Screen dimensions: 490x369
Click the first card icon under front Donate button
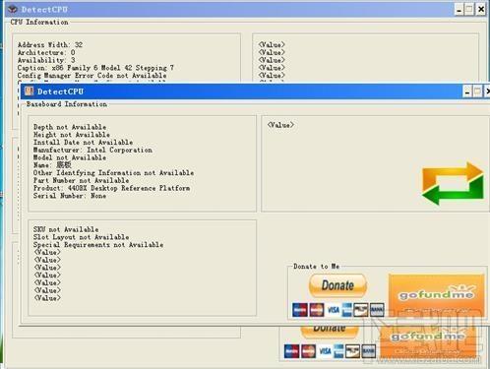click(x=300, y=310)
